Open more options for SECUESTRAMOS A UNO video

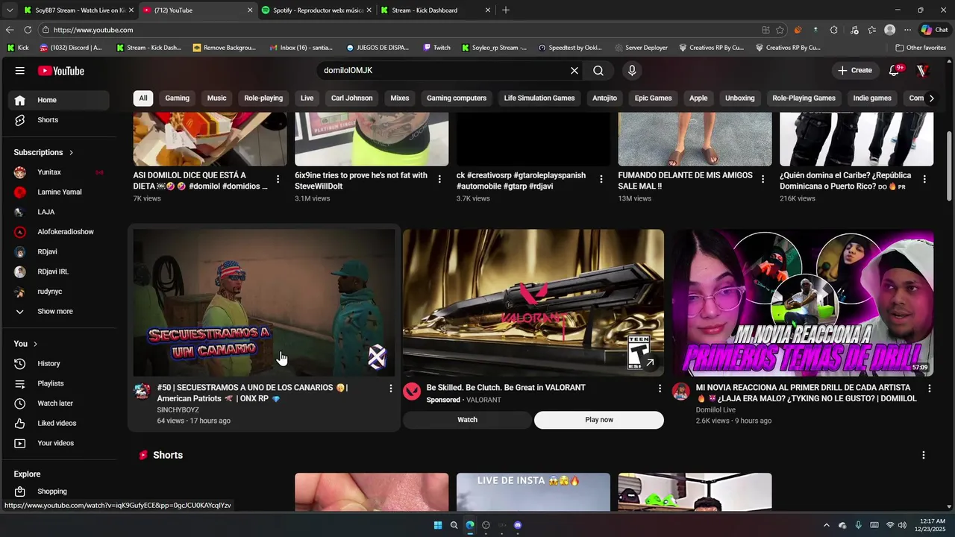390,389
